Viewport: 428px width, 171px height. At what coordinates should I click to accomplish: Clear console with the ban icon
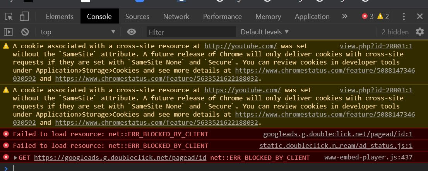[25, 32]
